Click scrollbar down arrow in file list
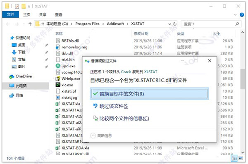Viewport: 248px width, 164px height. pyautogui.click(x=243, y=152)
